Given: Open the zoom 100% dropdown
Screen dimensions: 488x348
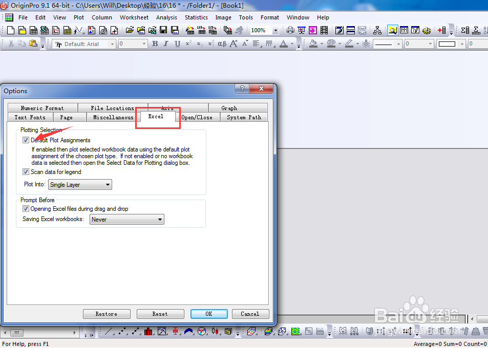Looking at the screenshot, I should 275,31.
